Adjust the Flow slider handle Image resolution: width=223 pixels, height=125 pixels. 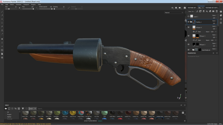point(33,9)
